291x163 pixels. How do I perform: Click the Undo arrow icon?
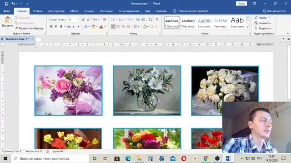tap(13, 4)
